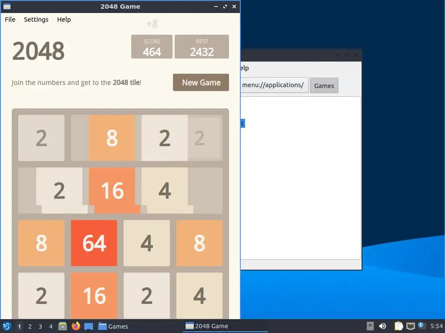Click the 5:54 clock in the taskbar
445x333 pixels.
pos(436,326)
